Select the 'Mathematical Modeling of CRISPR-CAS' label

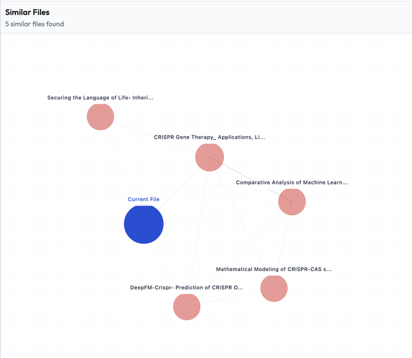click(x=274, y=269)
